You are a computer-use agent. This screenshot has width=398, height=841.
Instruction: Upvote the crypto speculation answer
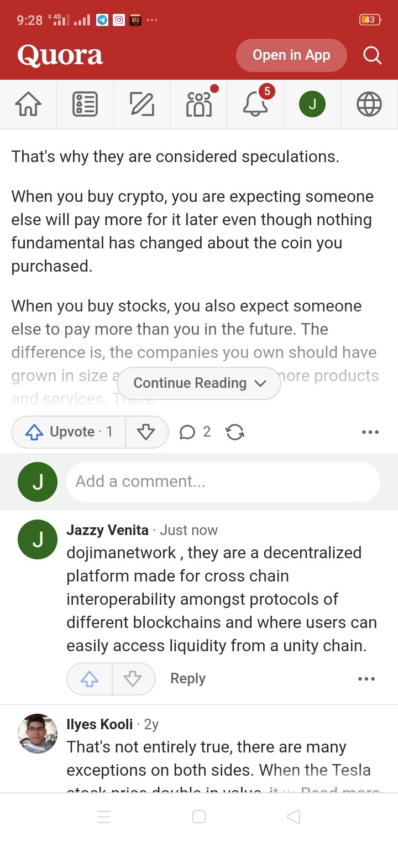pos(69,432)
